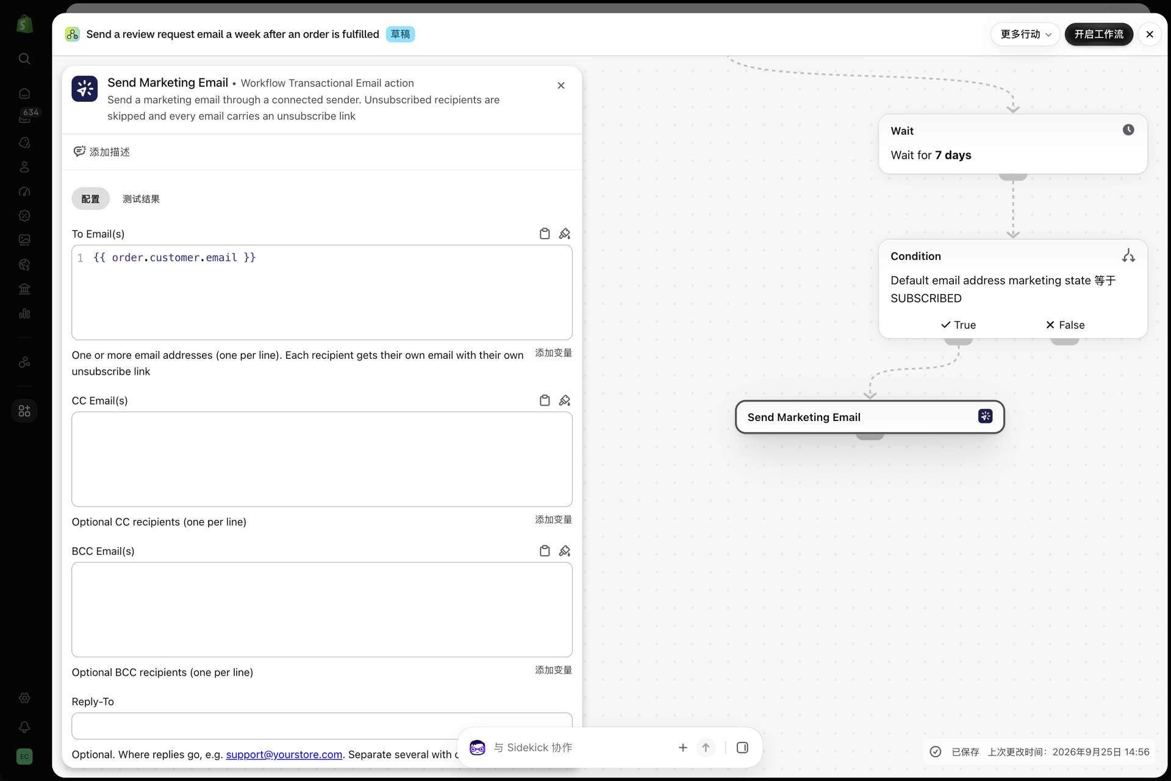Open Content image icon in sidebar

coord(24,240)
